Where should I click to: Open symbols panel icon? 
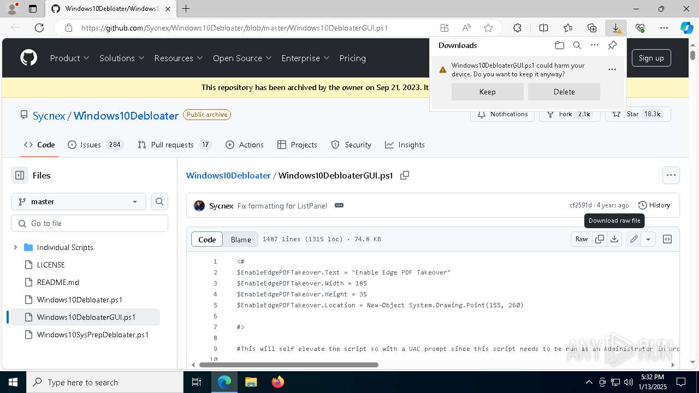(x=667, y=239)
